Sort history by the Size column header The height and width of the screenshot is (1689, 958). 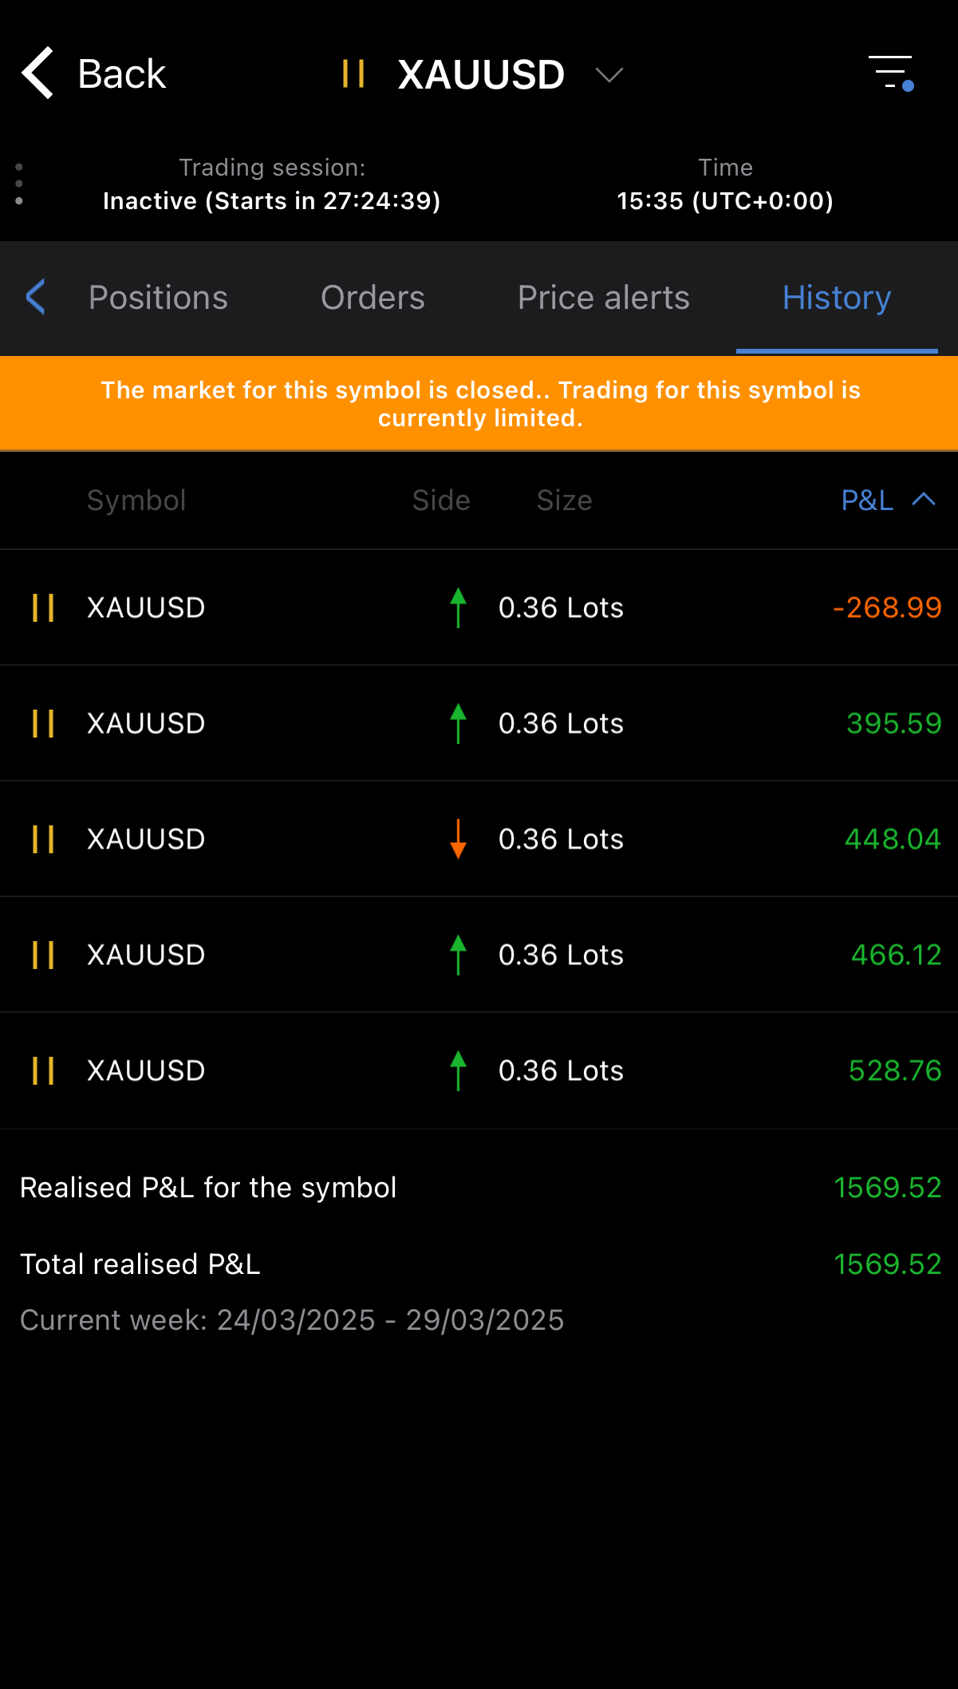tap(564, 500)
